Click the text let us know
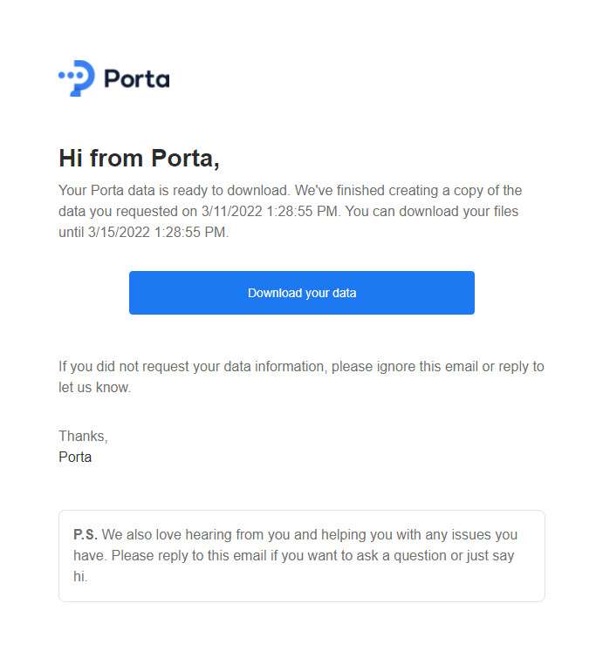The width and height of the screenshot is (603, 651). 94,387
